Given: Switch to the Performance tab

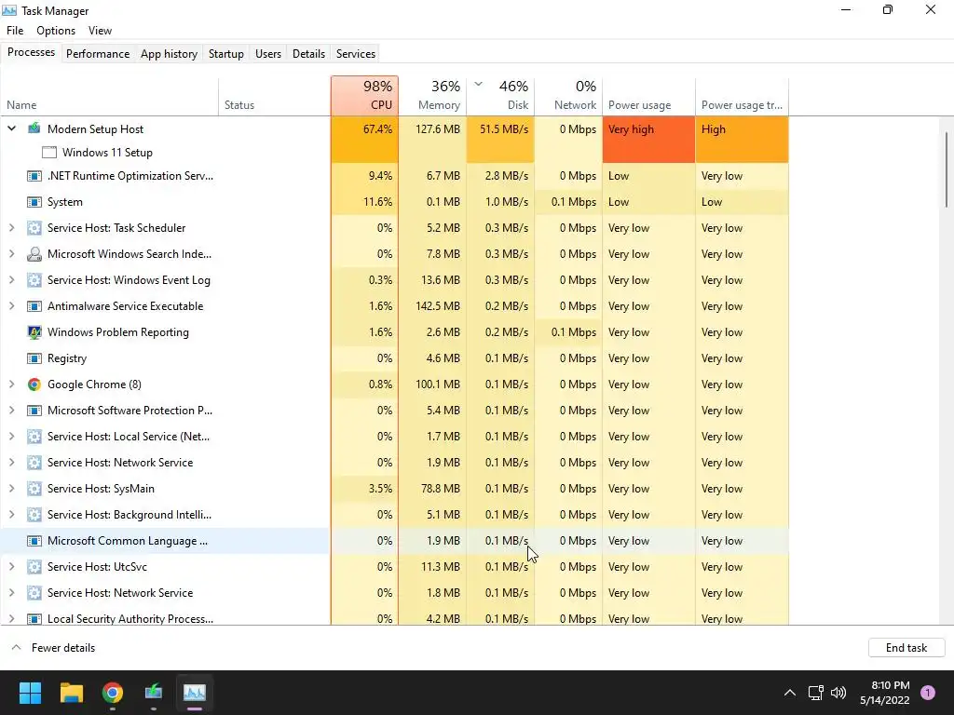Looking at the screenshot, I should [x=98, y=53].
